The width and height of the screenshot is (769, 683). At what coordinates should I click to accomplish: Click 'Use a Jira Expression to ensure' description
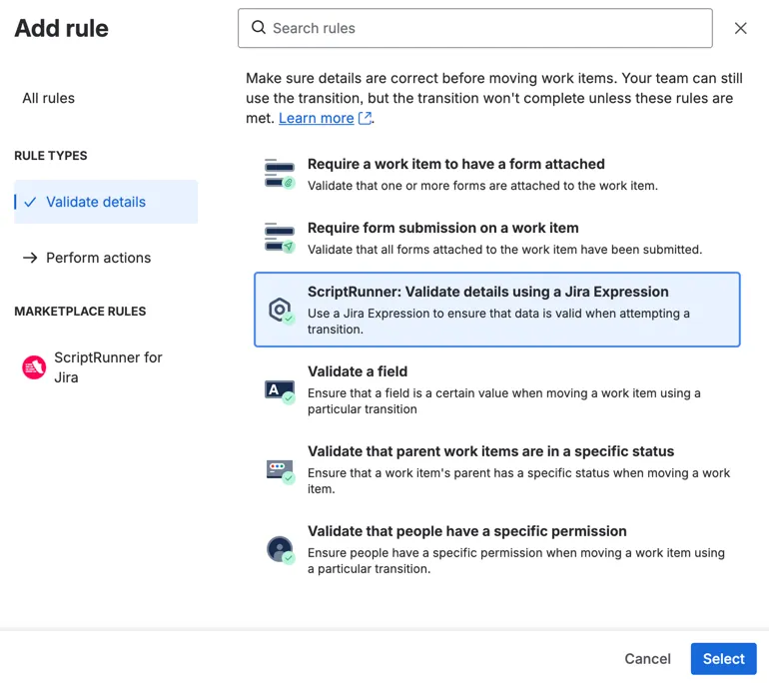(498, 322)
